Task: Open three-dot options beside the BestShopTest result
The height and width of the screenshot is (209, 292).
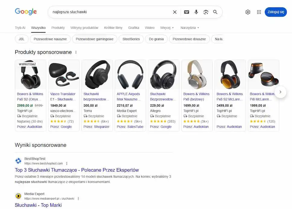Action: (67, 163)
